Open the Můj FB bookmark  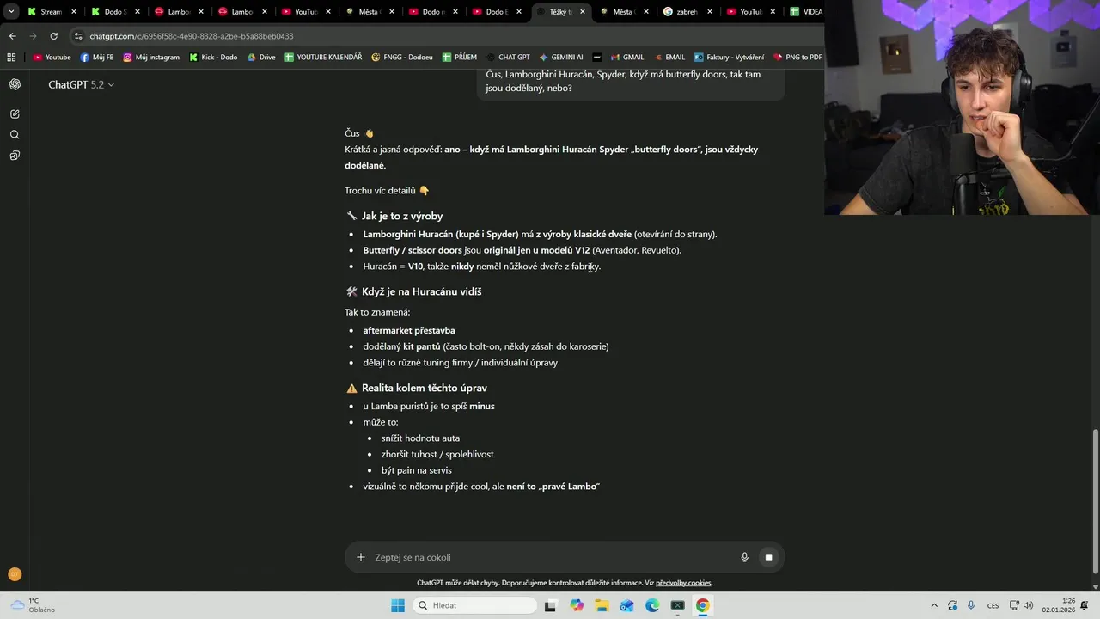pos(97,58)
